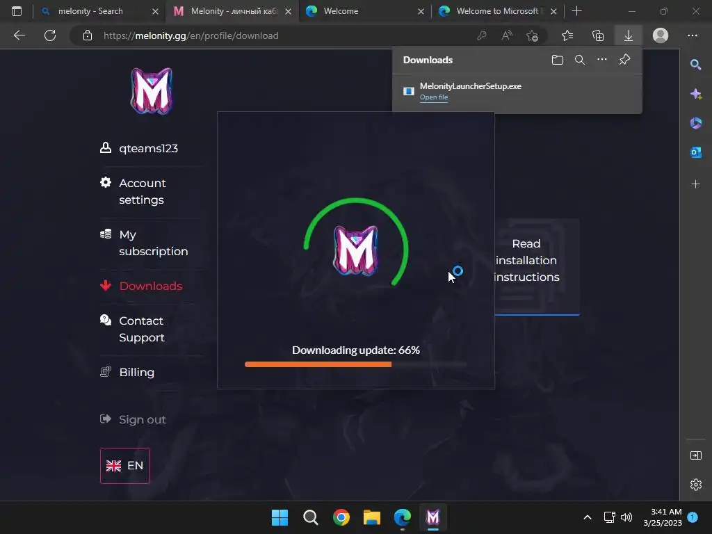This screenshot has width=712, height=534.
Task: Open Edge Settings and more menu
Action: click(x=693, y=35)
